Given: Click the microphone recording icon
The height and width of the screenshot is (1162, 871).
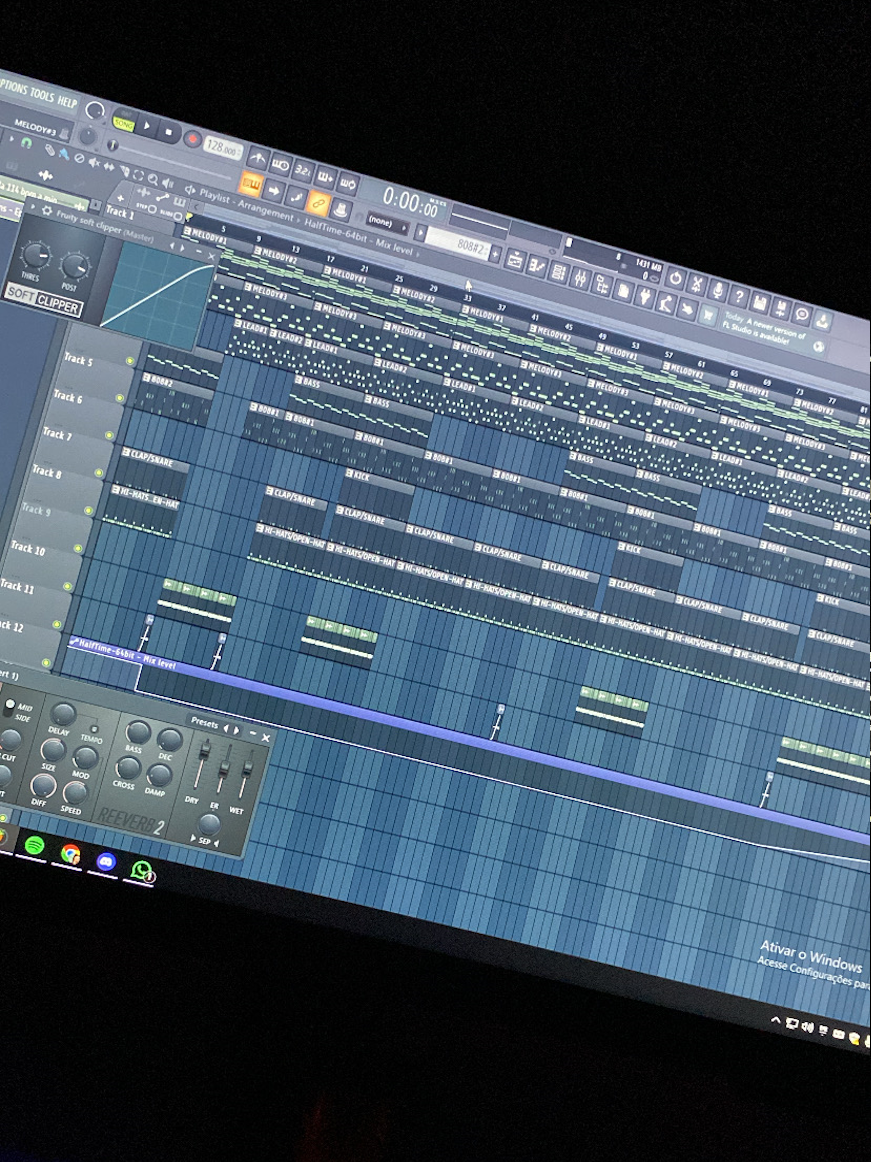Looking at the screenshot, I should [x=718, y=290].
